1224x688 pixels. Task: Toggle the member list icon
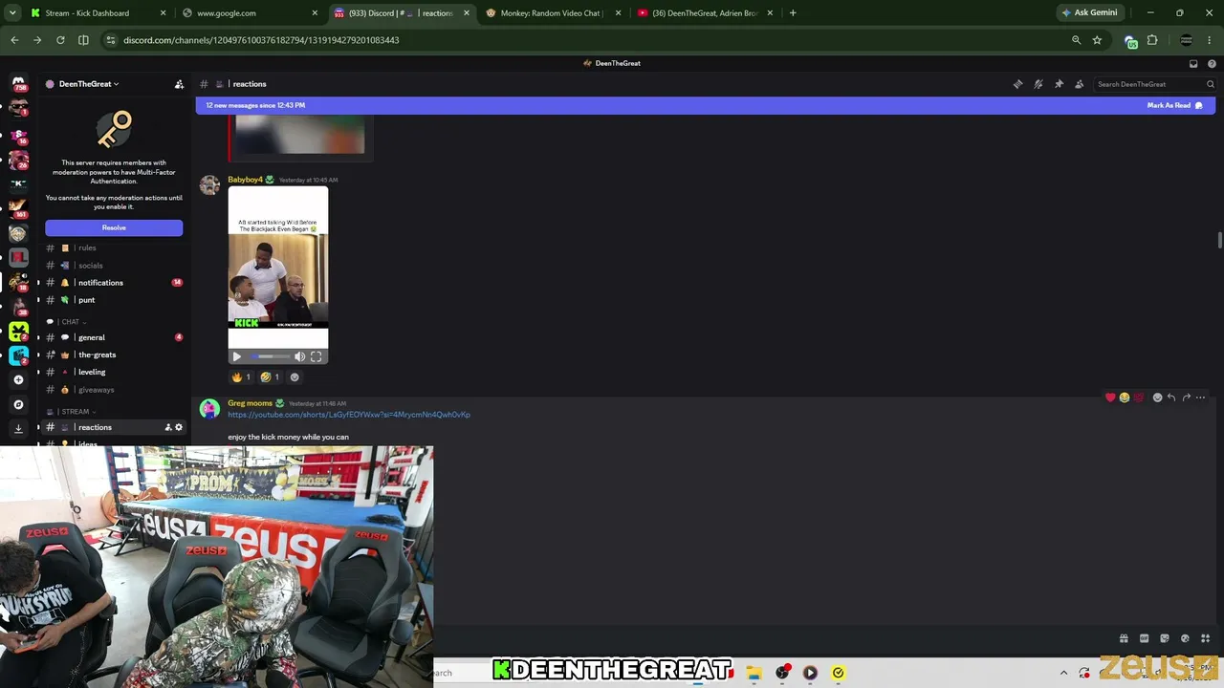(1080, 84)
